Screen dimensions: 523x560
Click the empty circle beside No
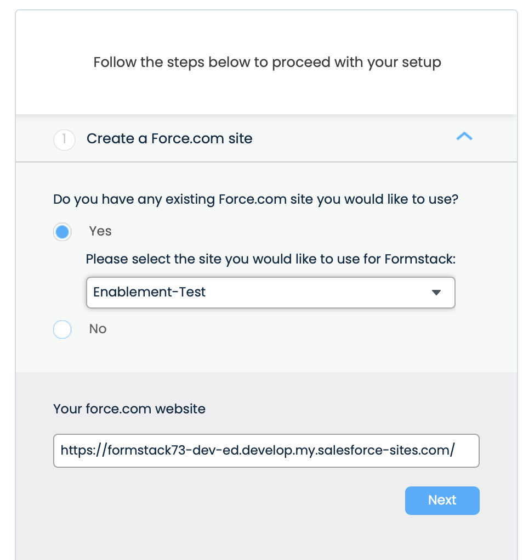tap(62, 330)
